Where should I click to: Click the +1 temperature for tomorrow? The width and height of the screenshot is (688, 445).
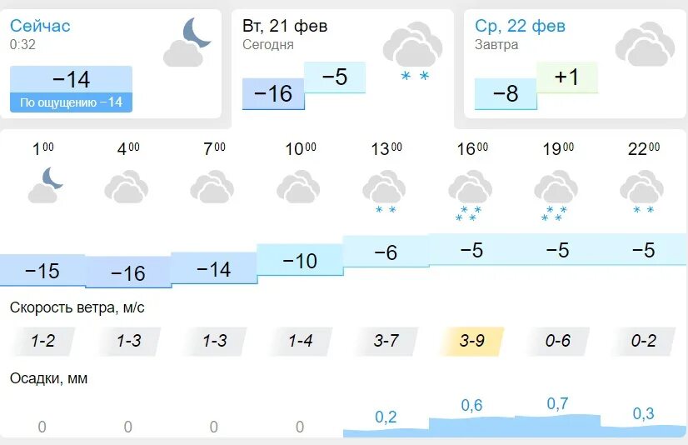[567, 77]
